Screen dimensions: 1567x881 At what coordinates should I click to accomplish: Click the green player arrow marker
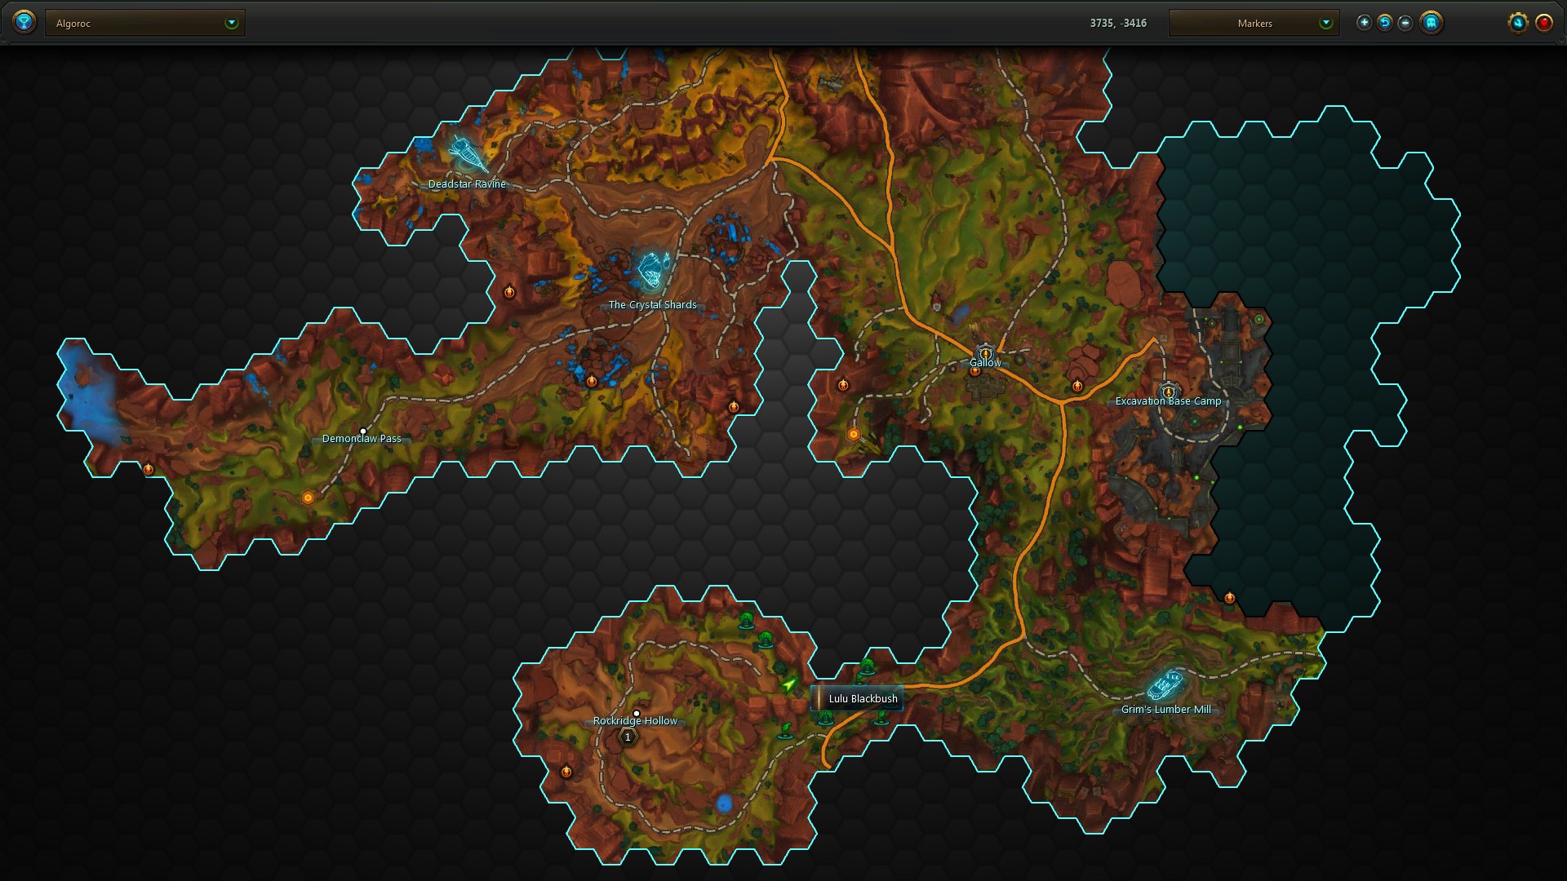pos(788,684)
